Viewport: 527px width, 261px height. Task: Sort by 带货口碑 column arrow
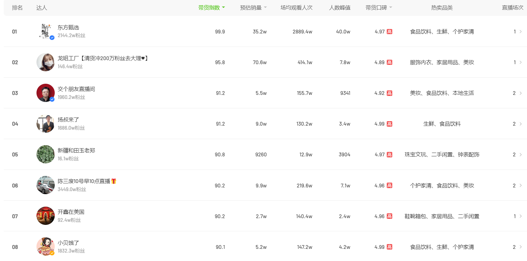(391, 8)
